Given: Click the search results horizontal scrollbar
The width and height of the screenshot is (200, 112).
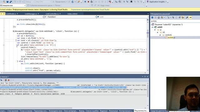Looking at the screenshot, I should click(36, 108).
